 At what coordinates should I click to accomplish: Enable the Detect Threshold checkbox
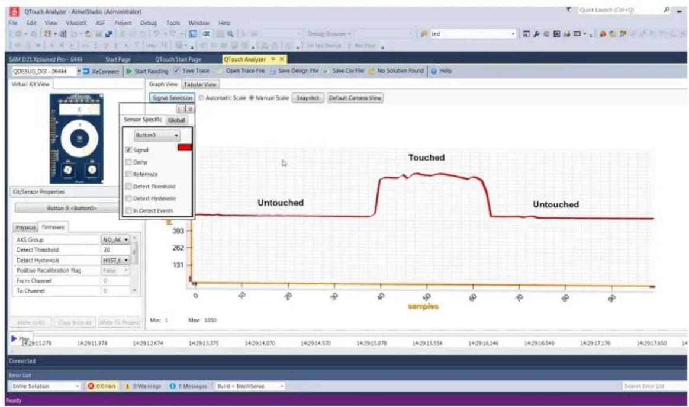click(129, 187)
